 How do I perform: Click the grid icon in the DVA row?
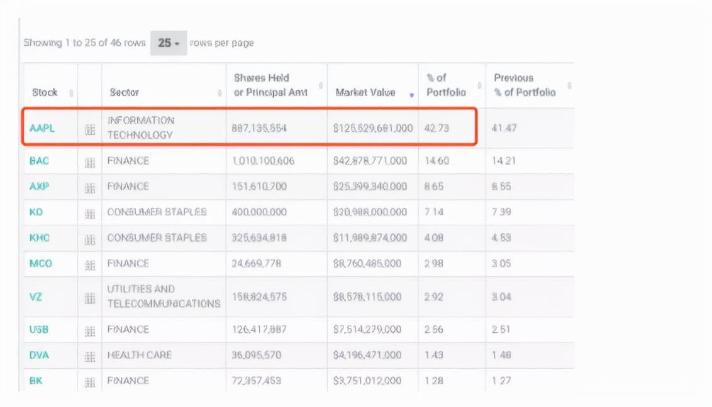(x=90, y=356)
